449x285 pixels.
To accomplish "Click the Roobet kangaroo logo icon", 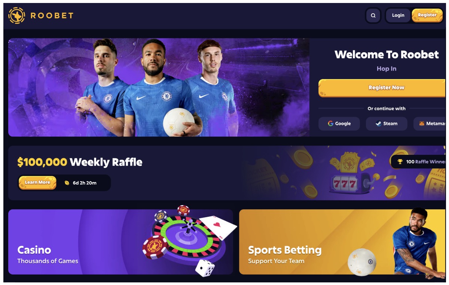I will click(16, 15).
